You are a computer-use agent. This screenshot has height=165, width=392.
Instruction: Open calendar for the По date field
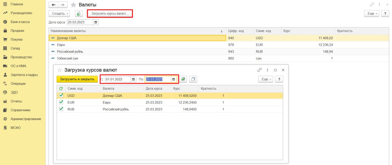coord(174,79)
